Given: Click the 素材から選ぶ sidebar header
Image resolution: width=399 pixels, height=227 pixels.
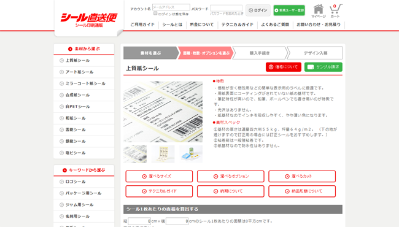Looking at the screenshot, I should click(84, 49).
